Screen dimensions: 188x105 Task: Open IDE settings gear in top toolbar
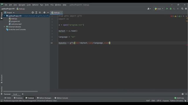[186, 9]
